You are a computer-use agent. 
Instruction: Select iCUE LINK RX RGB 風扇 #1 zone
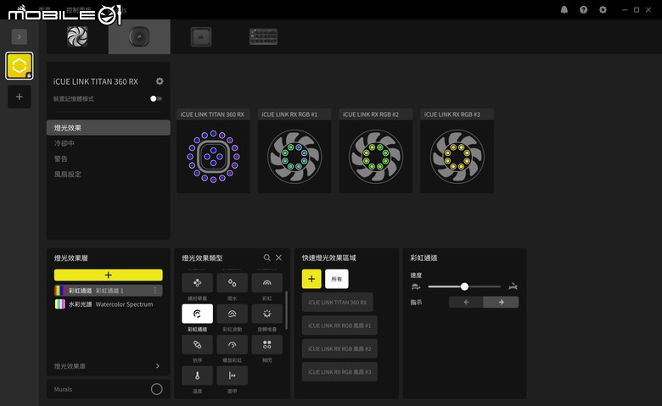pyautogui.click(x=339, y=325)
